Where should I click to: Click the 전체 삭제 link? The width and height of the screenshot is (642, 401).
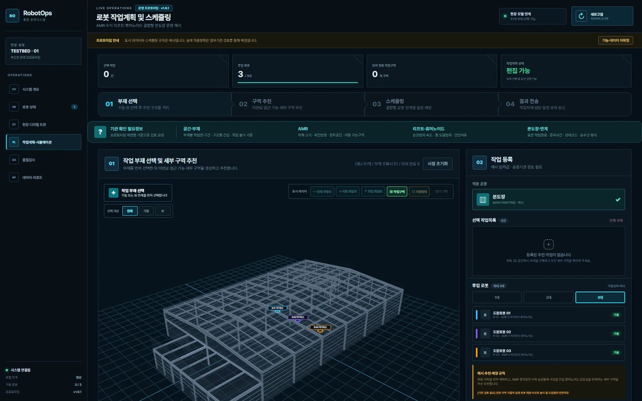pyautogui.click(x=616, y=221)
